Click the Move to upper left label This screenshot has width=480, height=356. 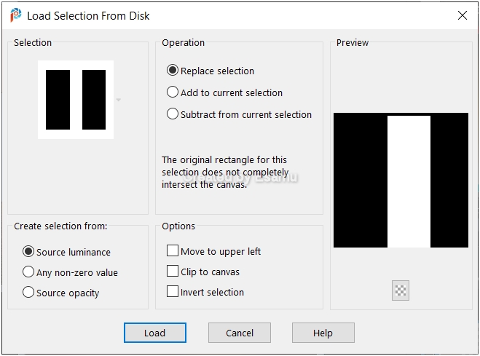point(221,251)
